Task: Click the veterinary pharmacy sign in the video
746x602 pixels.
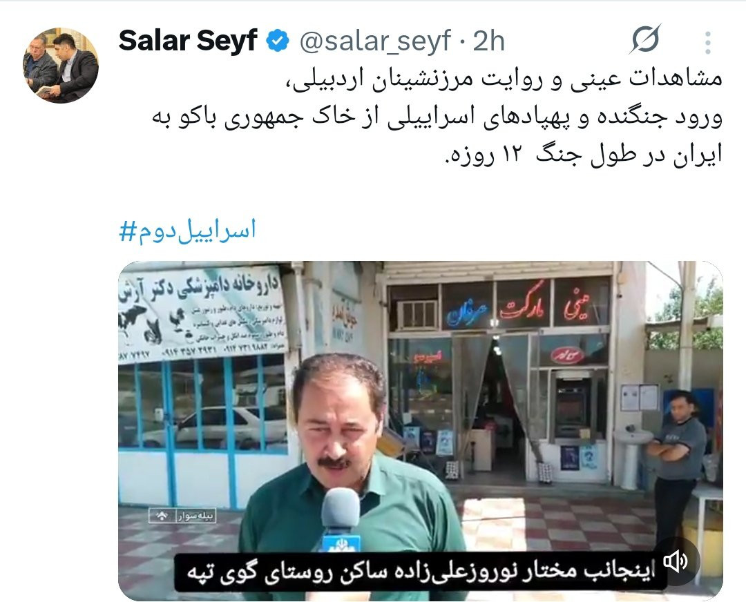Action: (202, 314)
